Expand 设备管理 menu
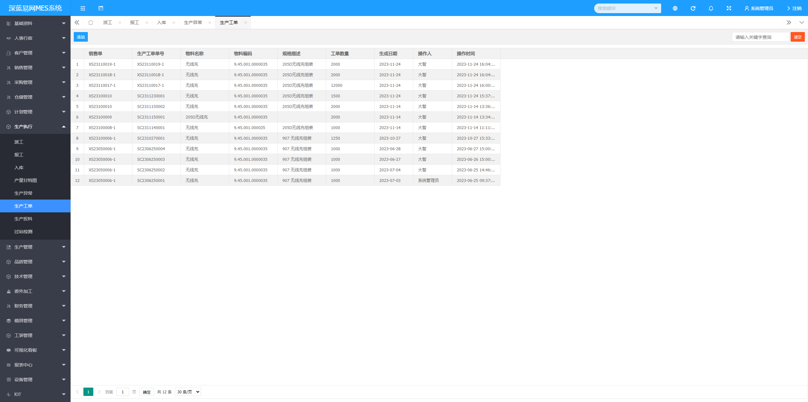This screenshot has width=808, height=402. point(35,380)
